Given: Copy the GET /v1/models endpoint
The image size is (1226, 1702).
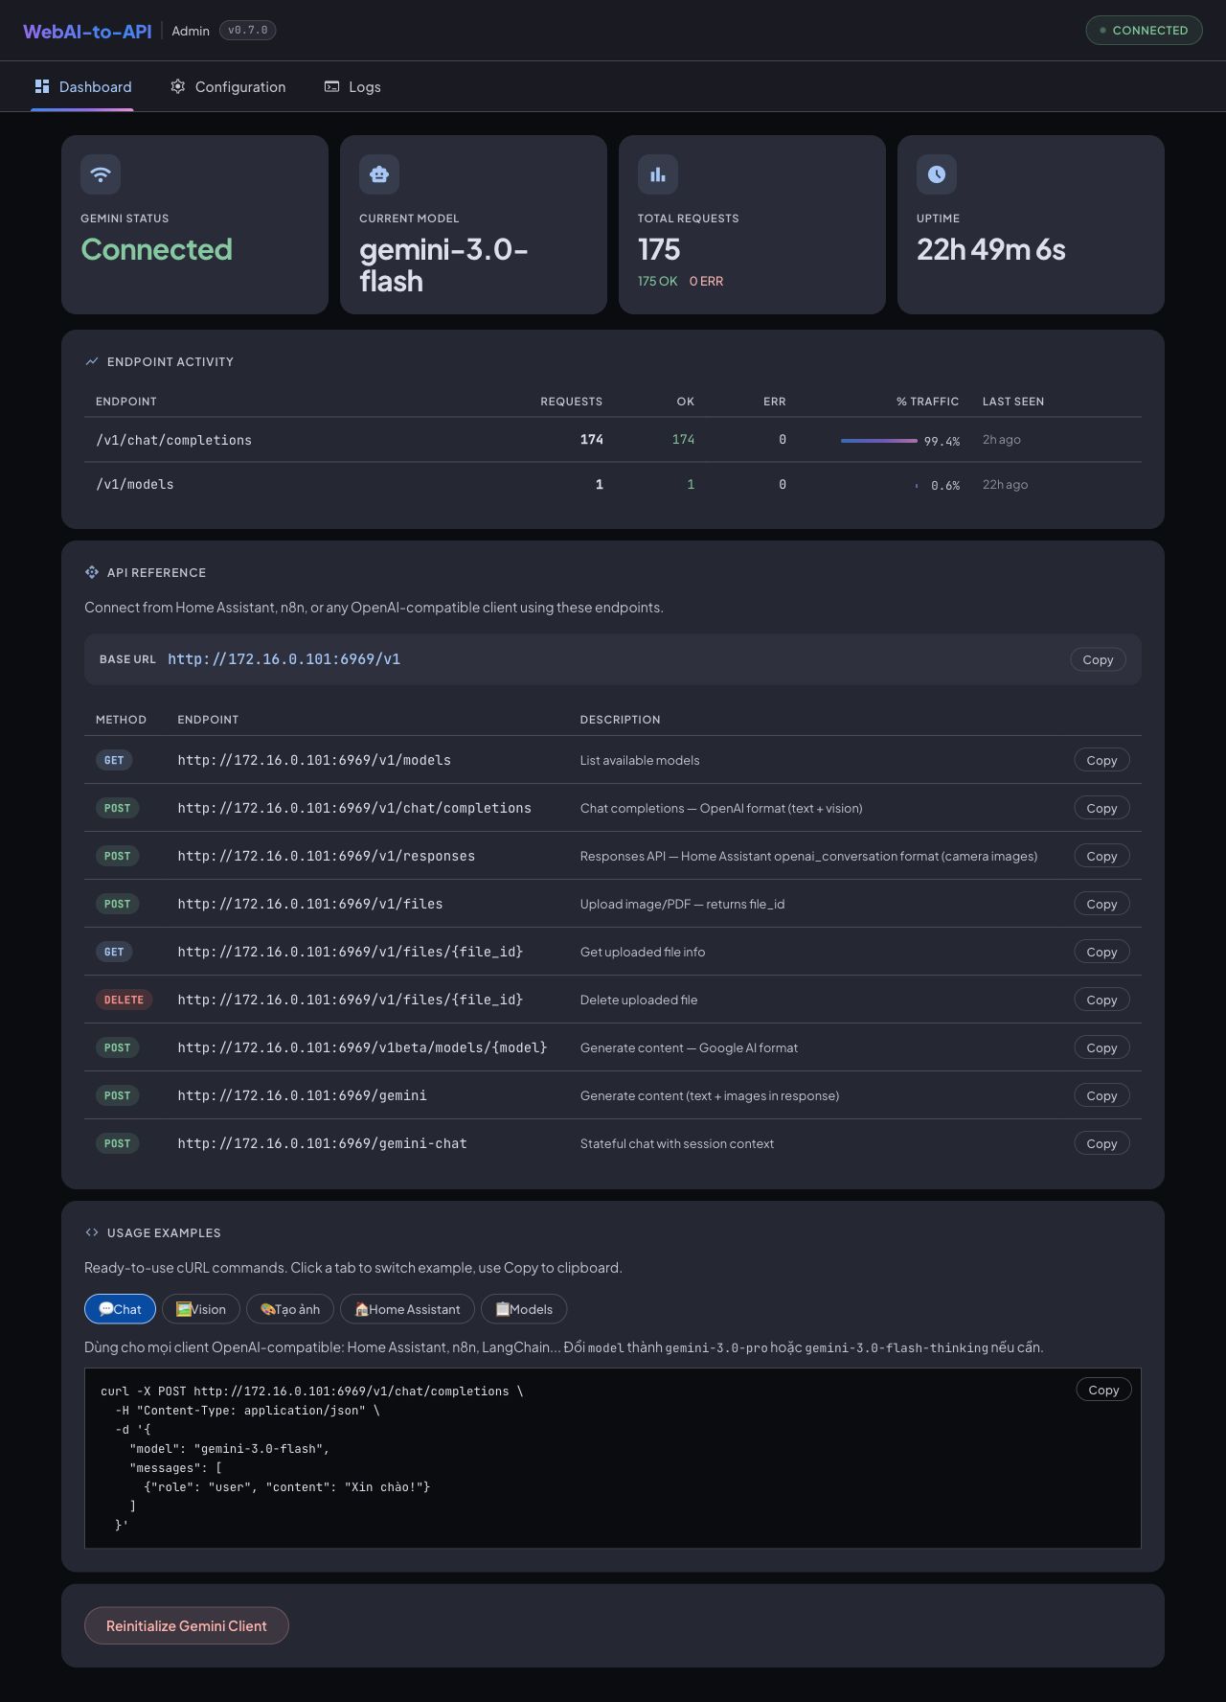Looking at the screenshot, I should 1101,760.
